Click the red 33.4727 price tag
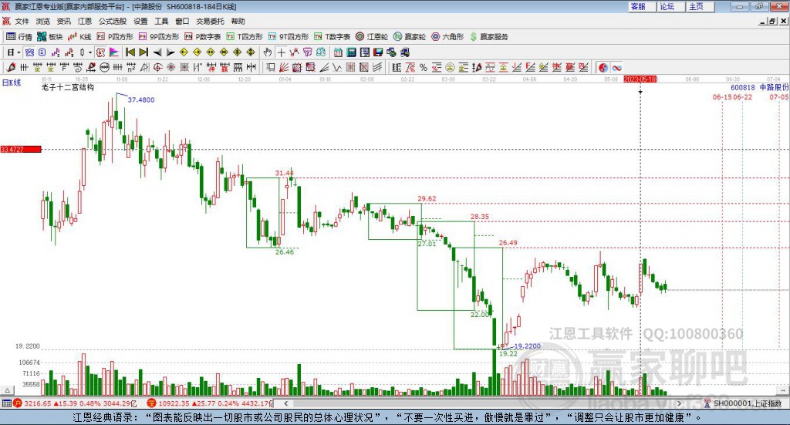Screen dimensions: 790x425 click(21, 150)
